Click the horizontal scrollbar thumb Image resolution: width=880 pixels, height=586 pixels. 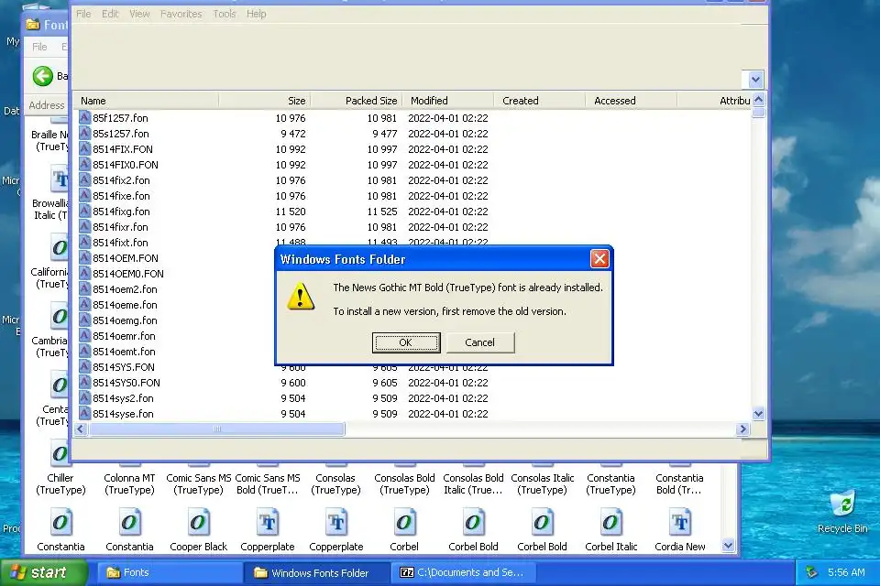(x=217, y=429)
